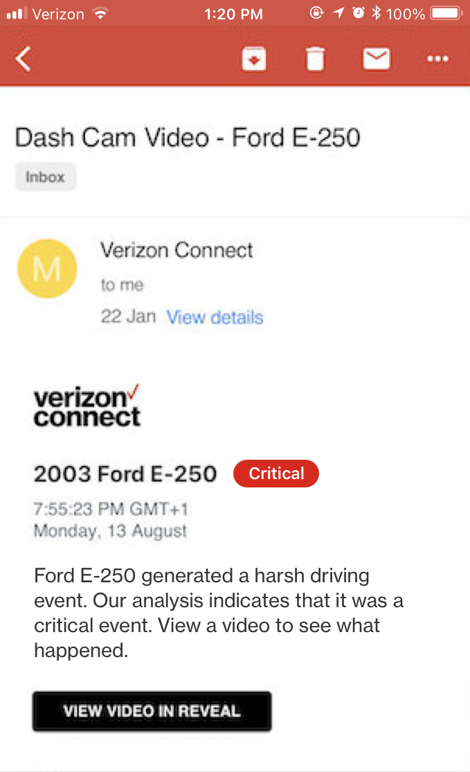Open the Inbox label chip
This screenshot has height=772, width=470.
[46, 177]
